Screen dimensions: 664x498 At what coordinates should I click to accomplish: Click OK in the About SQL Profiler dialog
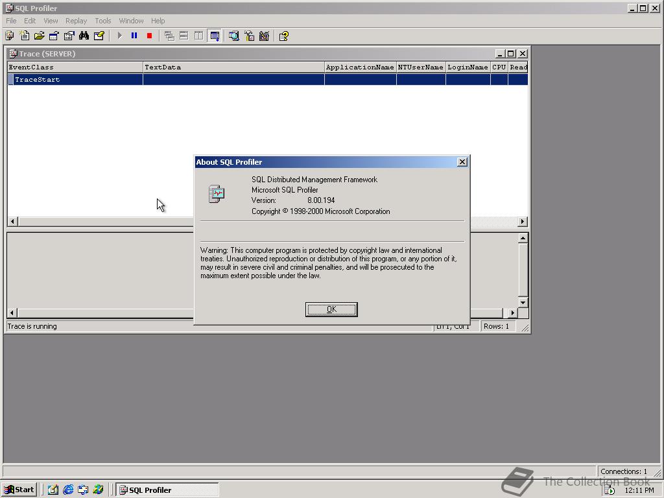coord(331,309)
